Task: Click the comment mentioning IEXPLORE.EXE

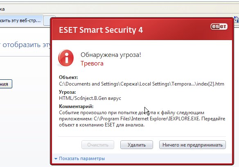Action: 142,119
